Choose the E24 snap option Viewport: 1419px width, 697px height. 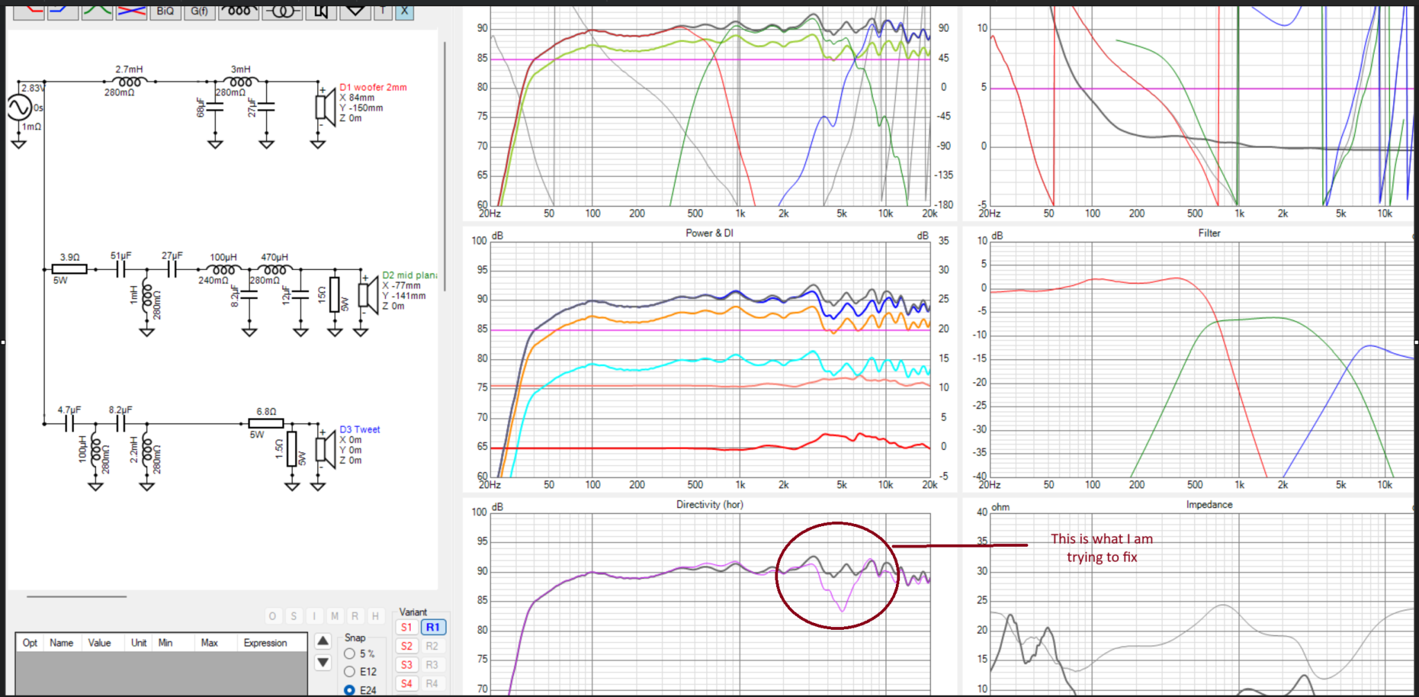[360, 690]
